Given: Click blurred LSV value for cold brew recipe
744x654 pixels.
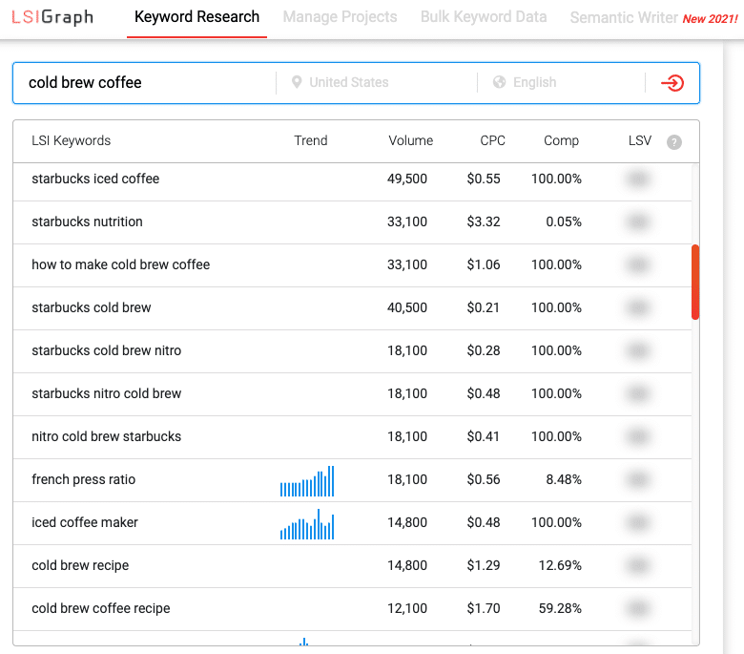Looking at the screenshot, I should tap(638, 565).
